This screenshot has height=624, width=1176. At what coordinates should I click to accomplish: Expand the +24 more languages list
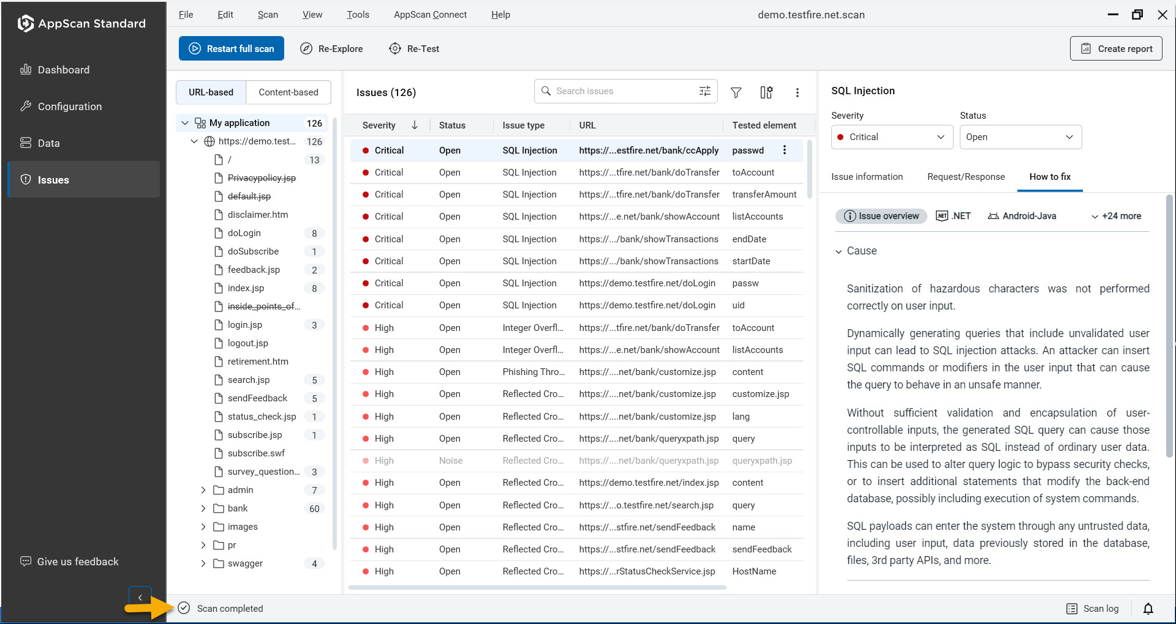click(1116, 215)
